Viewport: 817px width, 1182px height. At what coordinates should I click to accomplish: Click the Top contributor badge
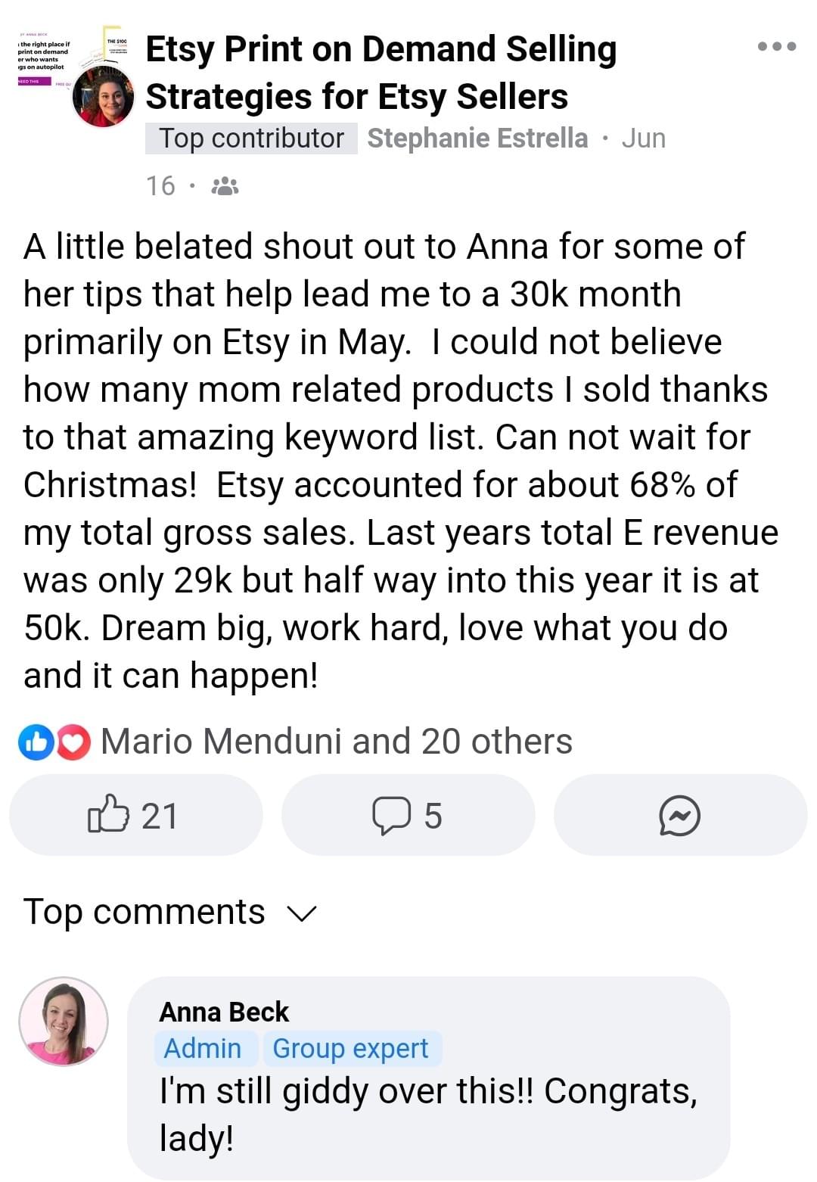(251, 138)
